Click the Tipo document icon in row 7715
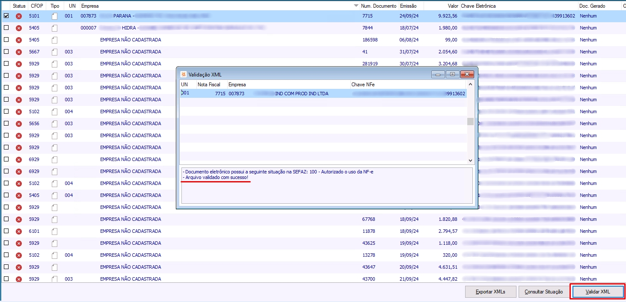Screen dimensions: 626x302 click(x=54, y=16)
